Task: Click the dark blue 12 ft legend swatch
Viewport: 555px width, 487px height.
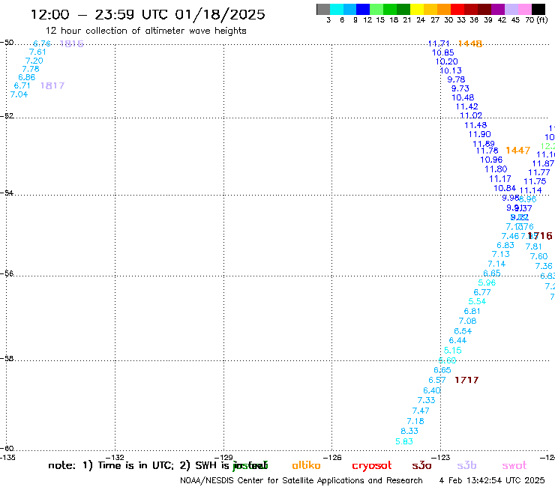Action: [363, 9]
